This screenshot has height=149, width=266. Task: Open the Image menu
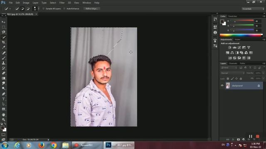(26, 3)
